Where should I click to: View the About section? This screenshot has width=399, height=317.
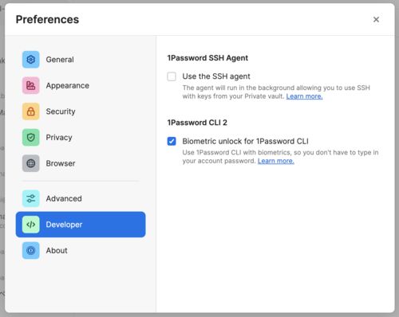pyautogui.click(x=81, y=250)
